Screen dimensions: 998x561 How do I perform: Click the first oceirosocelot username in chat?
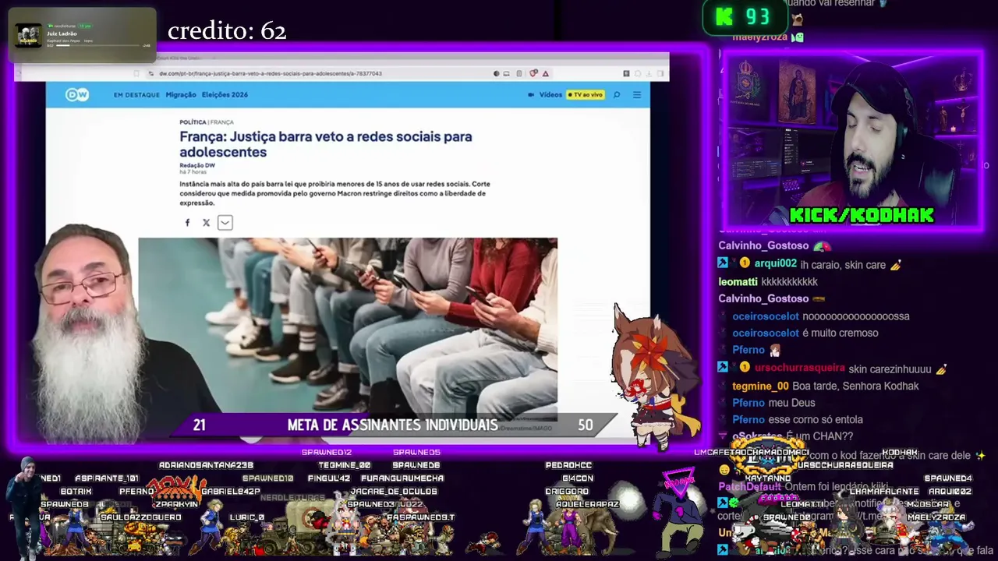766,316
